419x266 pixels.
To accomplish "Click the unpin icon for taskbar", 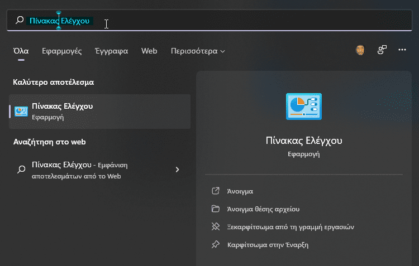I will click(x=216, y=226).
